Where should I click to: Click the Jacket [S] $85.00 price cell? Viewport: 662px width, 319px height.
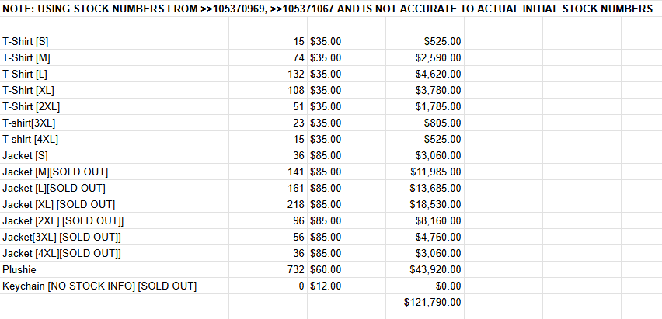[x=347, y=156]
